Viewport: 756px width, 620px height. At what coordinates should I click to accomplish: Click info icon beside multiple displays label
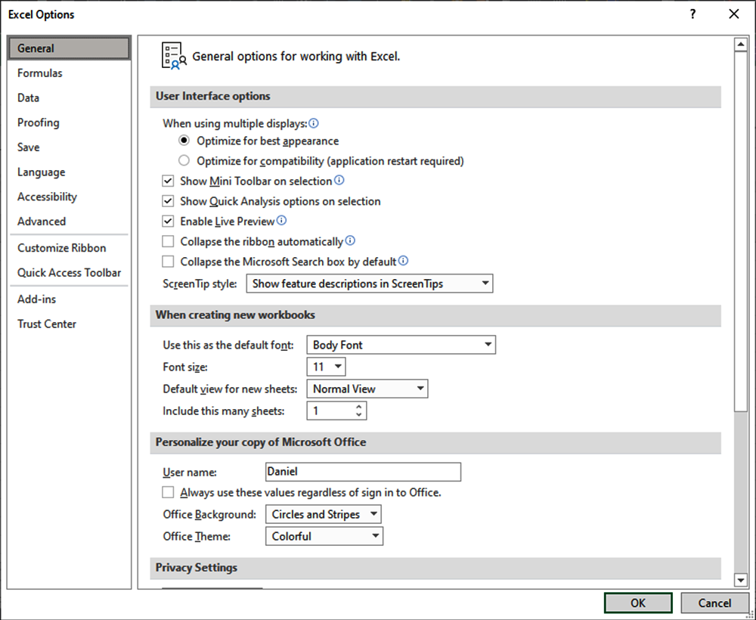tap(314, 122)
